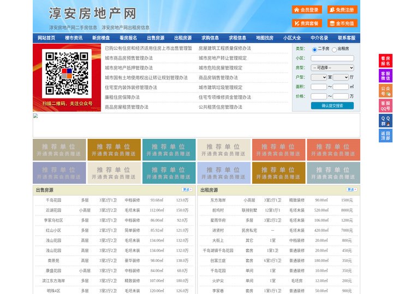Open the 大街上 rental listing
393x294 pixels.
pyautogui.click(x=218, y=241)
